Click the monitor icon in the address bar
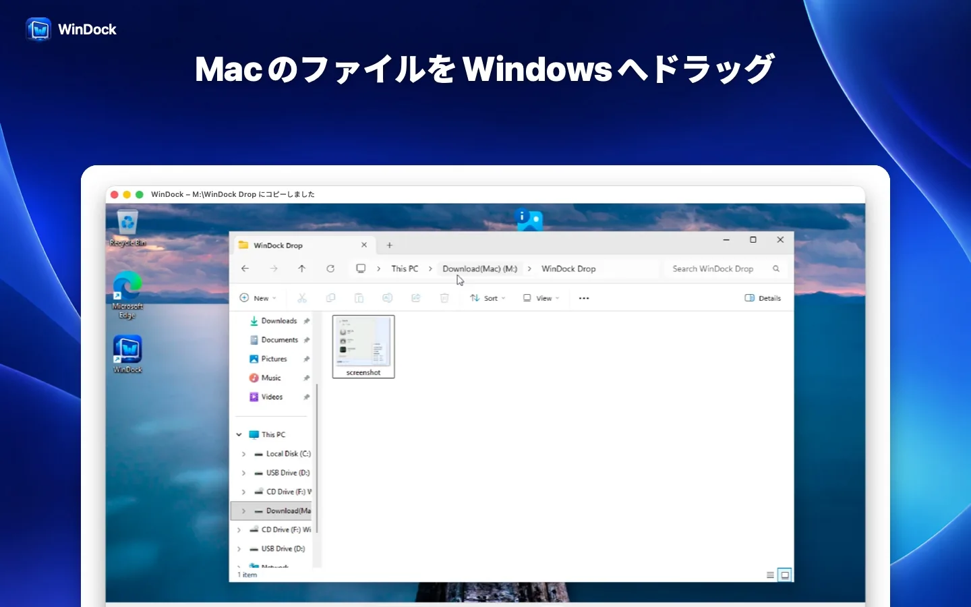 click(361, 268)
